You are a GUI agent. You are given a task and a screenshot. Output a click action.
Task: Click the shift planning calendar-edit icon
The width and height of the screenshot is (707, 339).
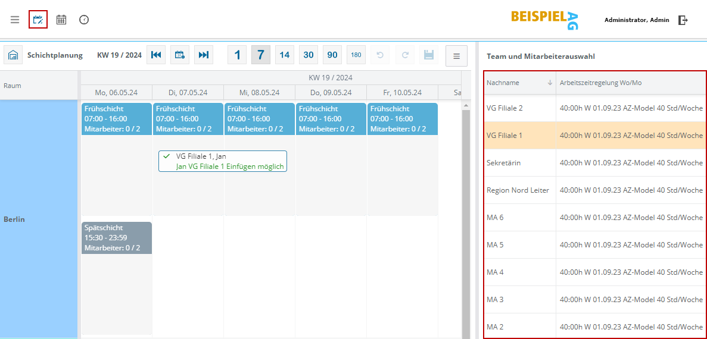[38, 20]
